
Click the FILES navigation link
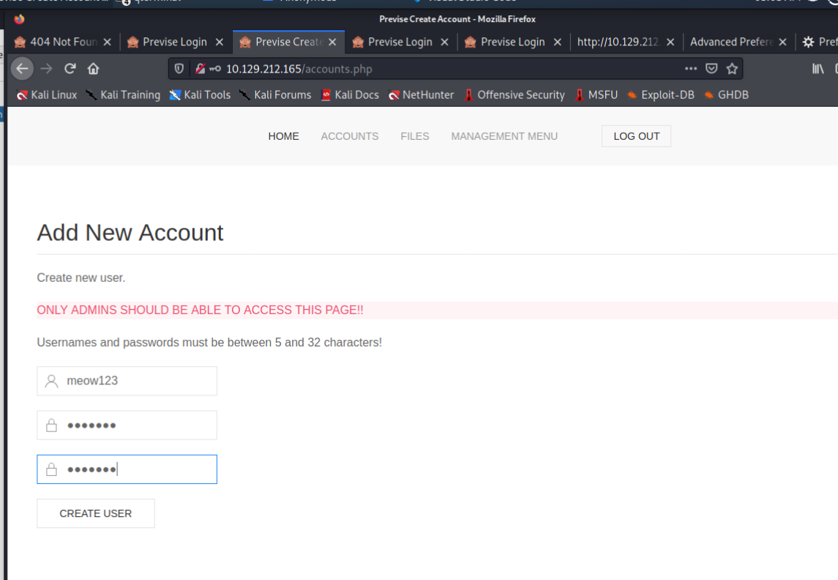click(x=415, y=136)
